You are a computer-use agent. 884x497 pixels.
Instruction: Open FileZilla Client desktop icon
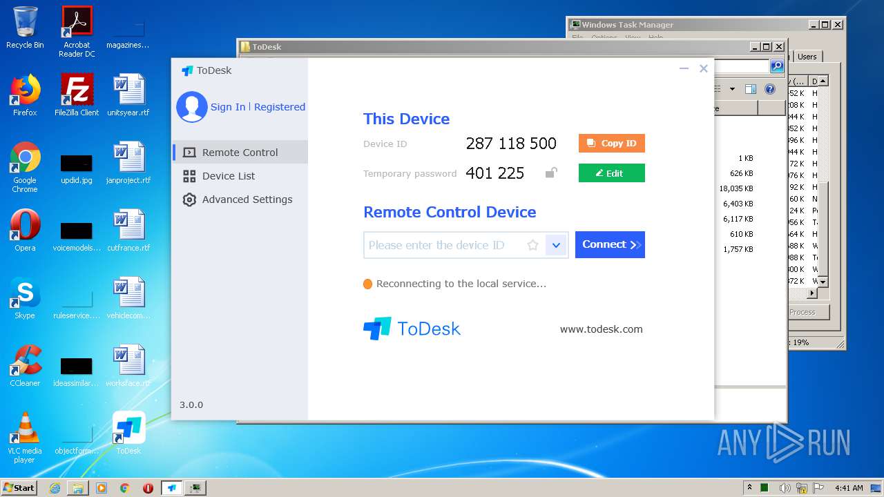(77, 95)
